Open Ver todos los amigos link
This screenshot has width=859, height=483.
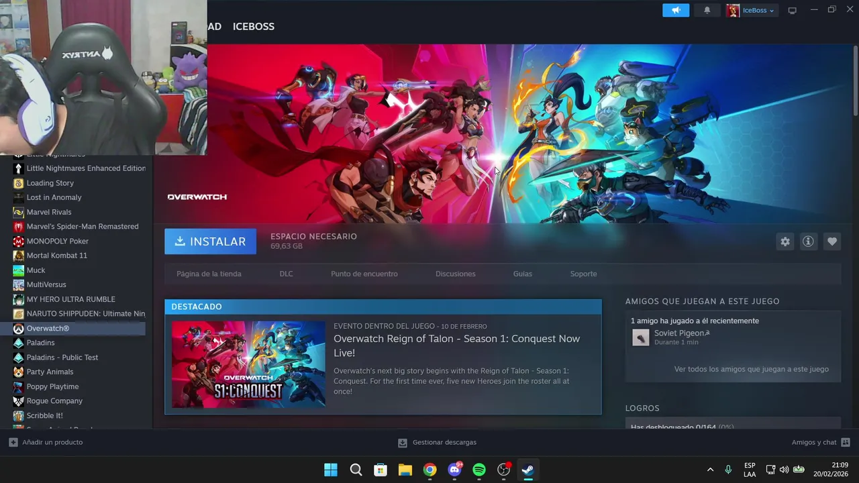tap(752, 369)
